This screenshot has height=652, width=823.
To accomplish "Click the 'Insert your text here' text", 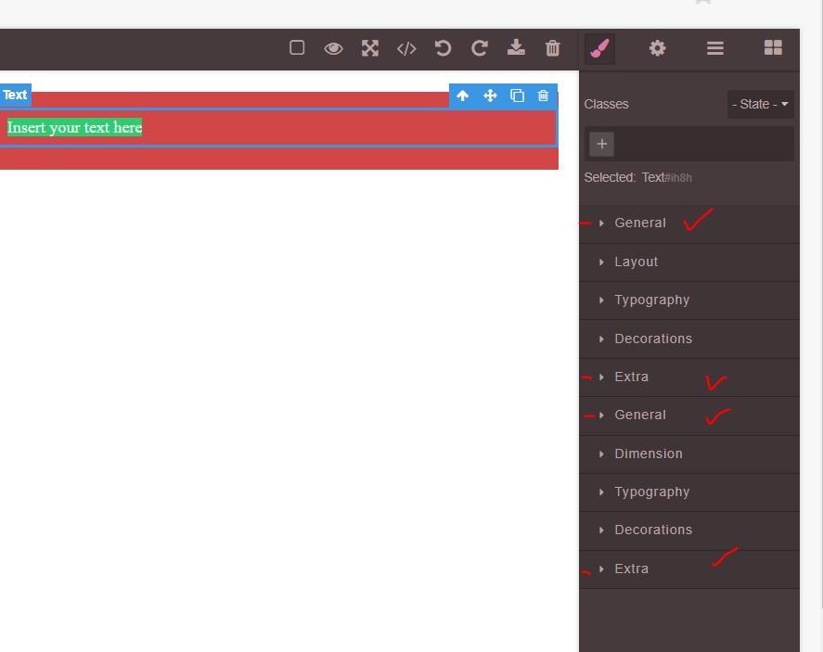I will [x=74, y=127].
